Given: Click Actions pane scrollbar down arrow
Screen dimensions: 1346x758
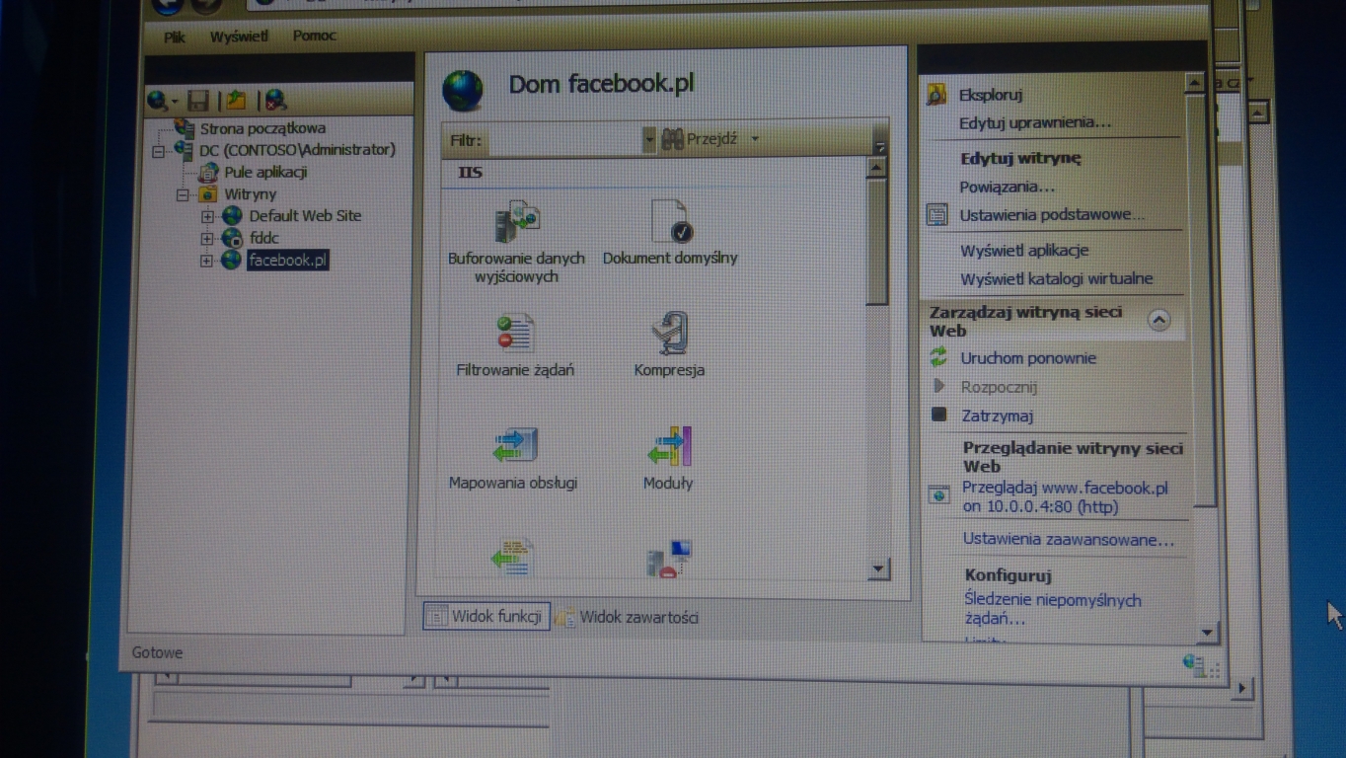Looking at the screenshot, I should [1206, 632].
